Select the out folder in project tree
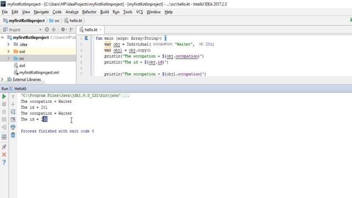The image size is (352, 198). [x=22, y=51]
